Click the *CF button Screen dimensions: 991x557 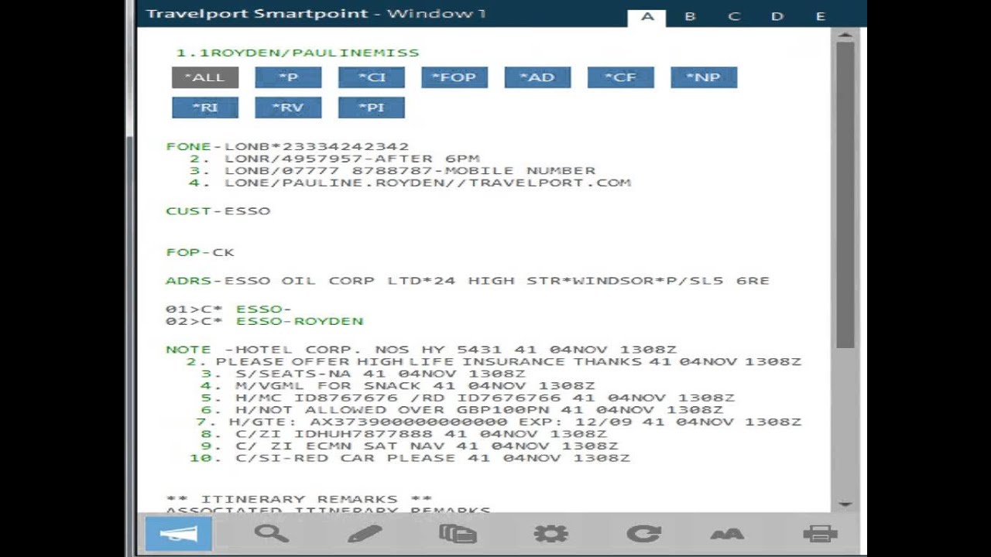(621, 77)
